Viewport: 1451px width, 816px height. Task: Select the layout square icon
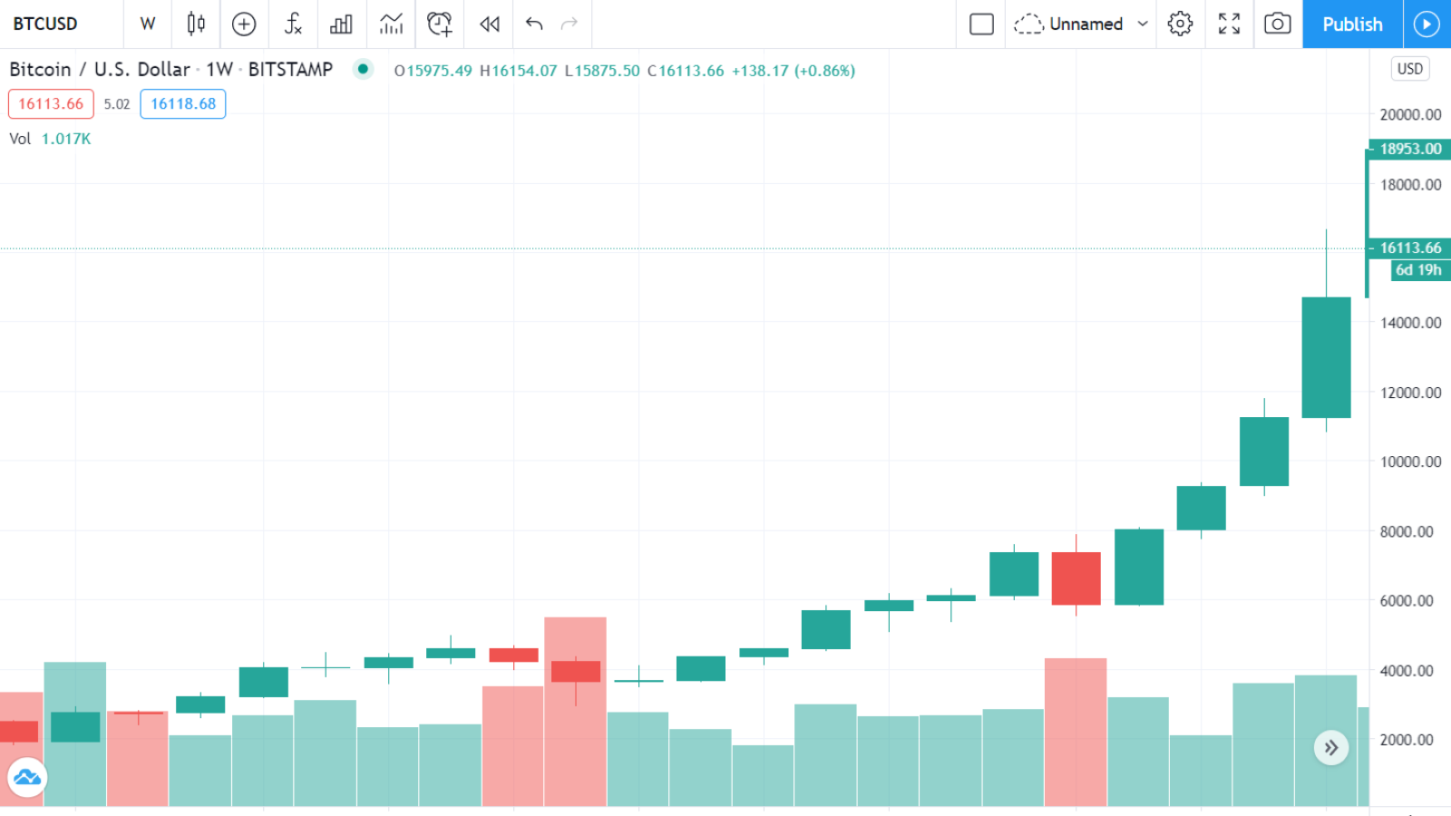point(981,24)
